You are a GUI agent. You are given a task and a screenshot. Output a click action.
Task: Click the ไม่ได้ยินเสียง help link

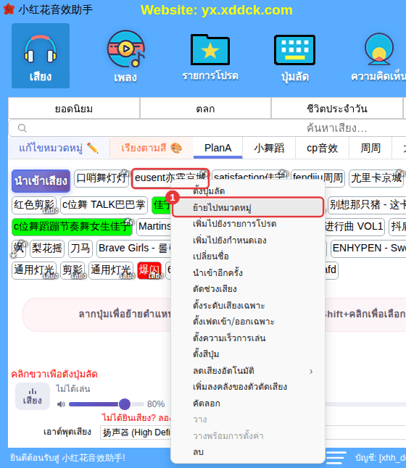tap(136, 417)
